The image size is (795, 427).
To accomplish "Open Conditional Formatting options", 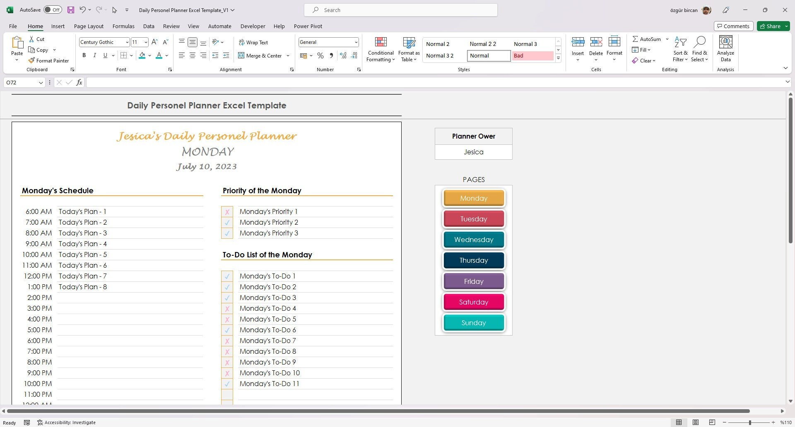I will [380, 48].
